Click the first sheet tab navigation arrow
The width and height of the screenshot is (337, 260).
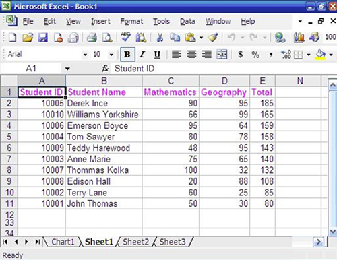pyautogui.click(x=5, y=242)
